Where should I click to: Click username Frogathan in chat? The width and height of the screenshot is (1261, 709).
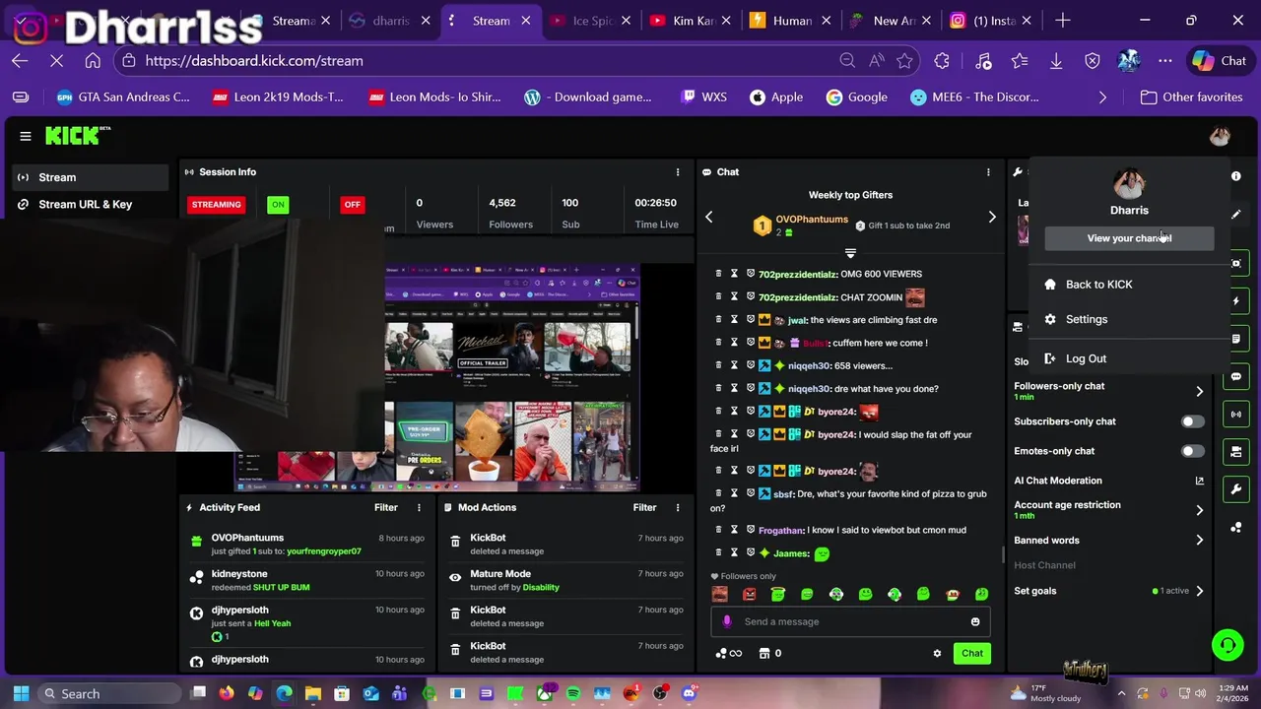coord(781,530)
